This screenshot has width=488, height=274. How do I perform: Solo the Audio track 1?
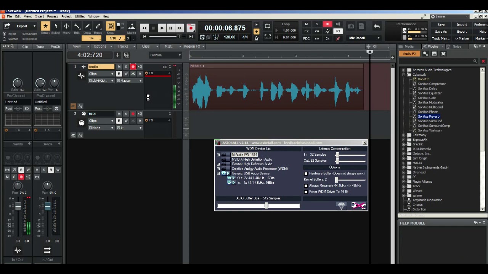pyautogui.click(x=126, y=67)
